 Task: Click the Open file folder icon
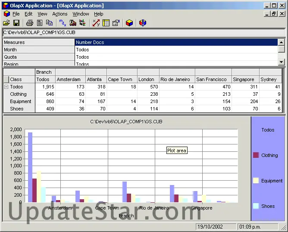pyautogui.click(x=6, y=23)
